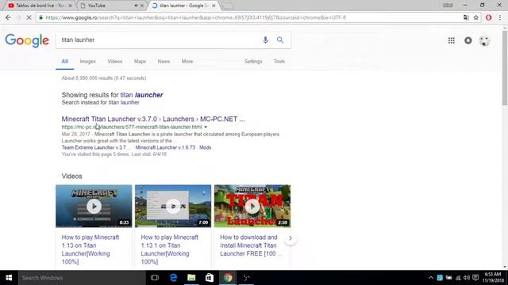
Task: Open Action Center notifications icon
Action: [x=475, y=278]
